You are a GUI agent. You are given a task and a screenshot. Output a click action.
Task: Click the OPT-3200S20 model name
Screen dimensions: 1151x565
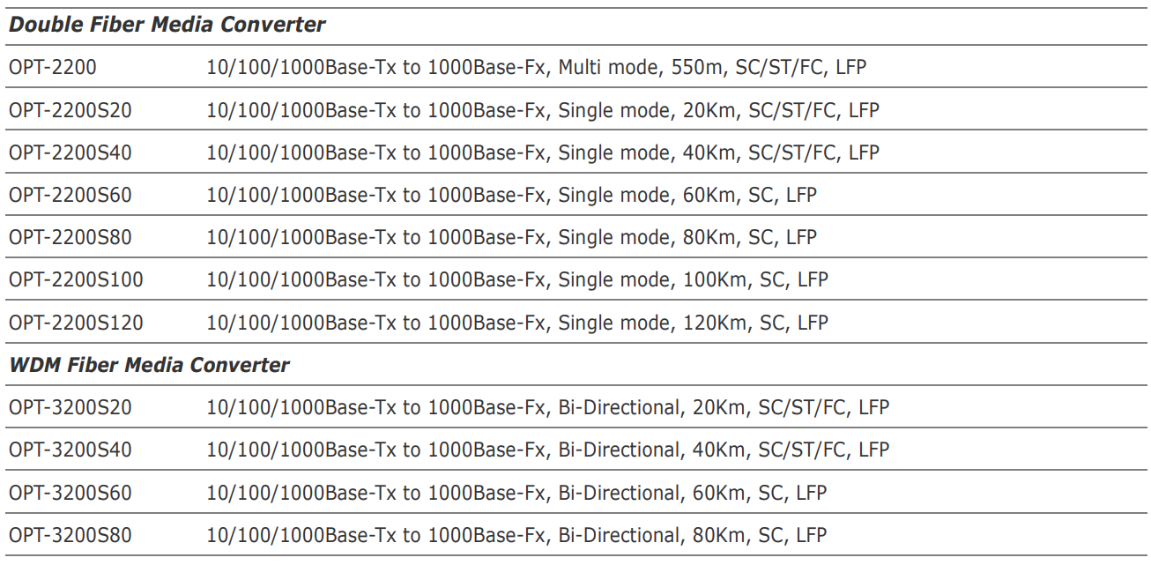tap(71, 408)
